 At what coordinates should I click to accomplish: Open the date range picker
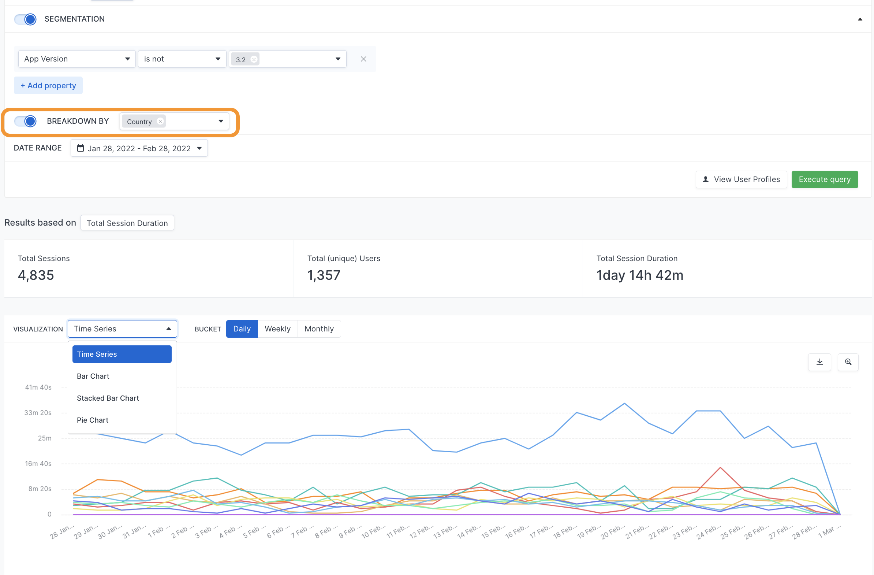139,148
